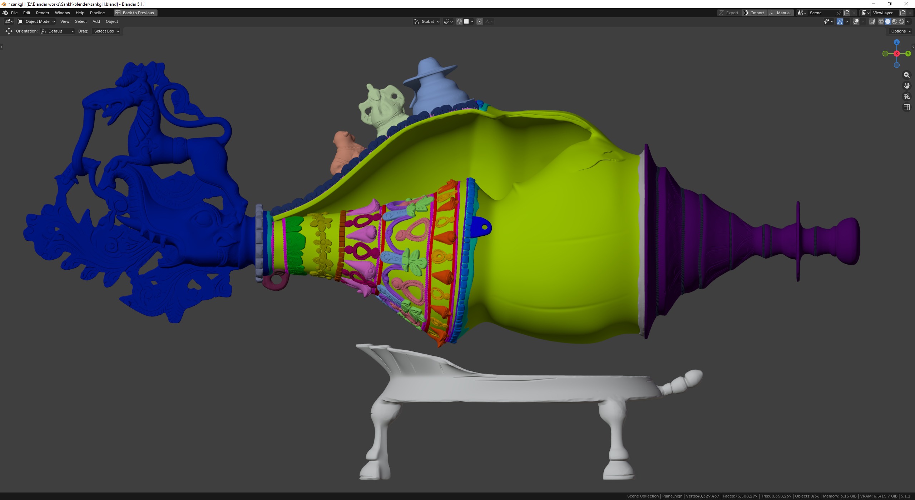
Task: Toggle snapping magnet icon
Action: pos(459,21)
